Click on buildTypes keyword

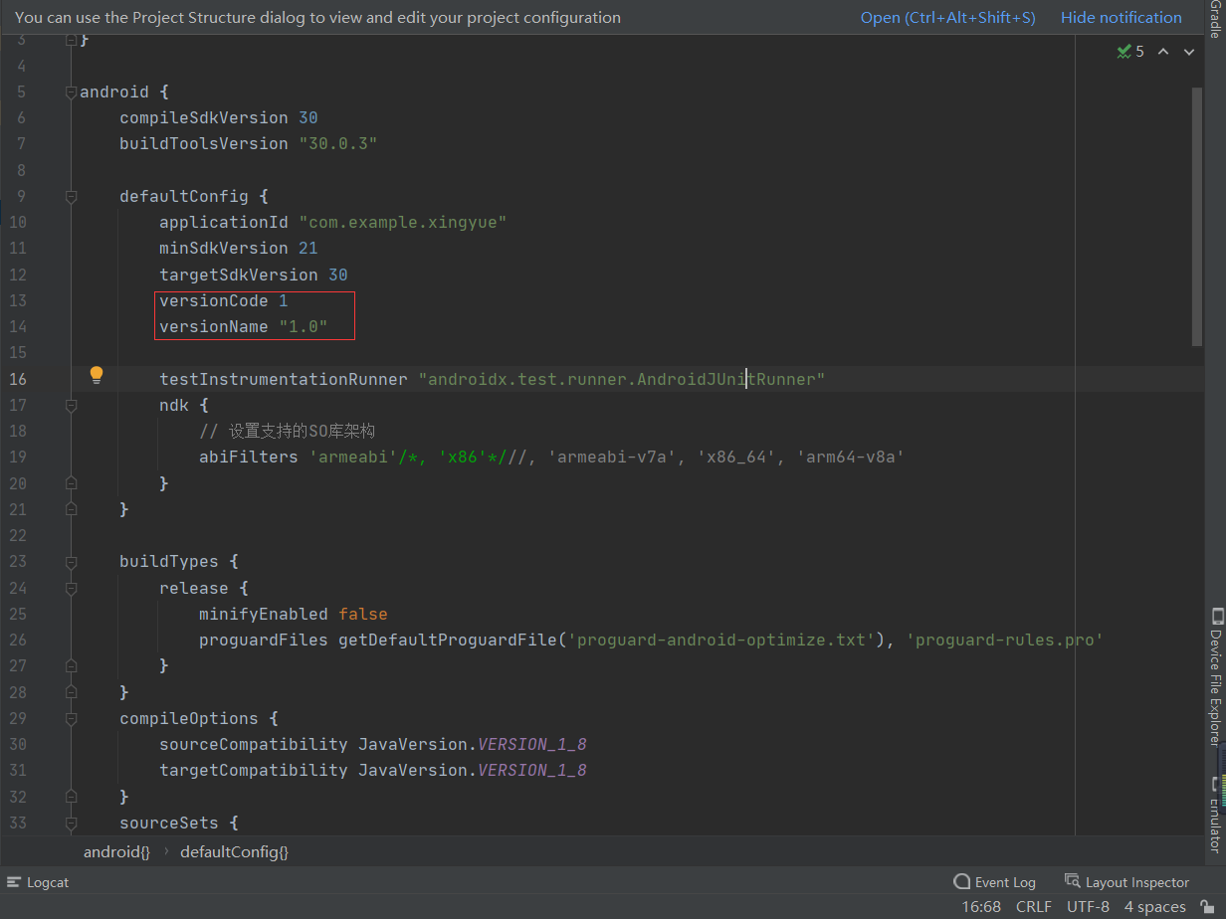pyautogui.click(x=169, y=561)
